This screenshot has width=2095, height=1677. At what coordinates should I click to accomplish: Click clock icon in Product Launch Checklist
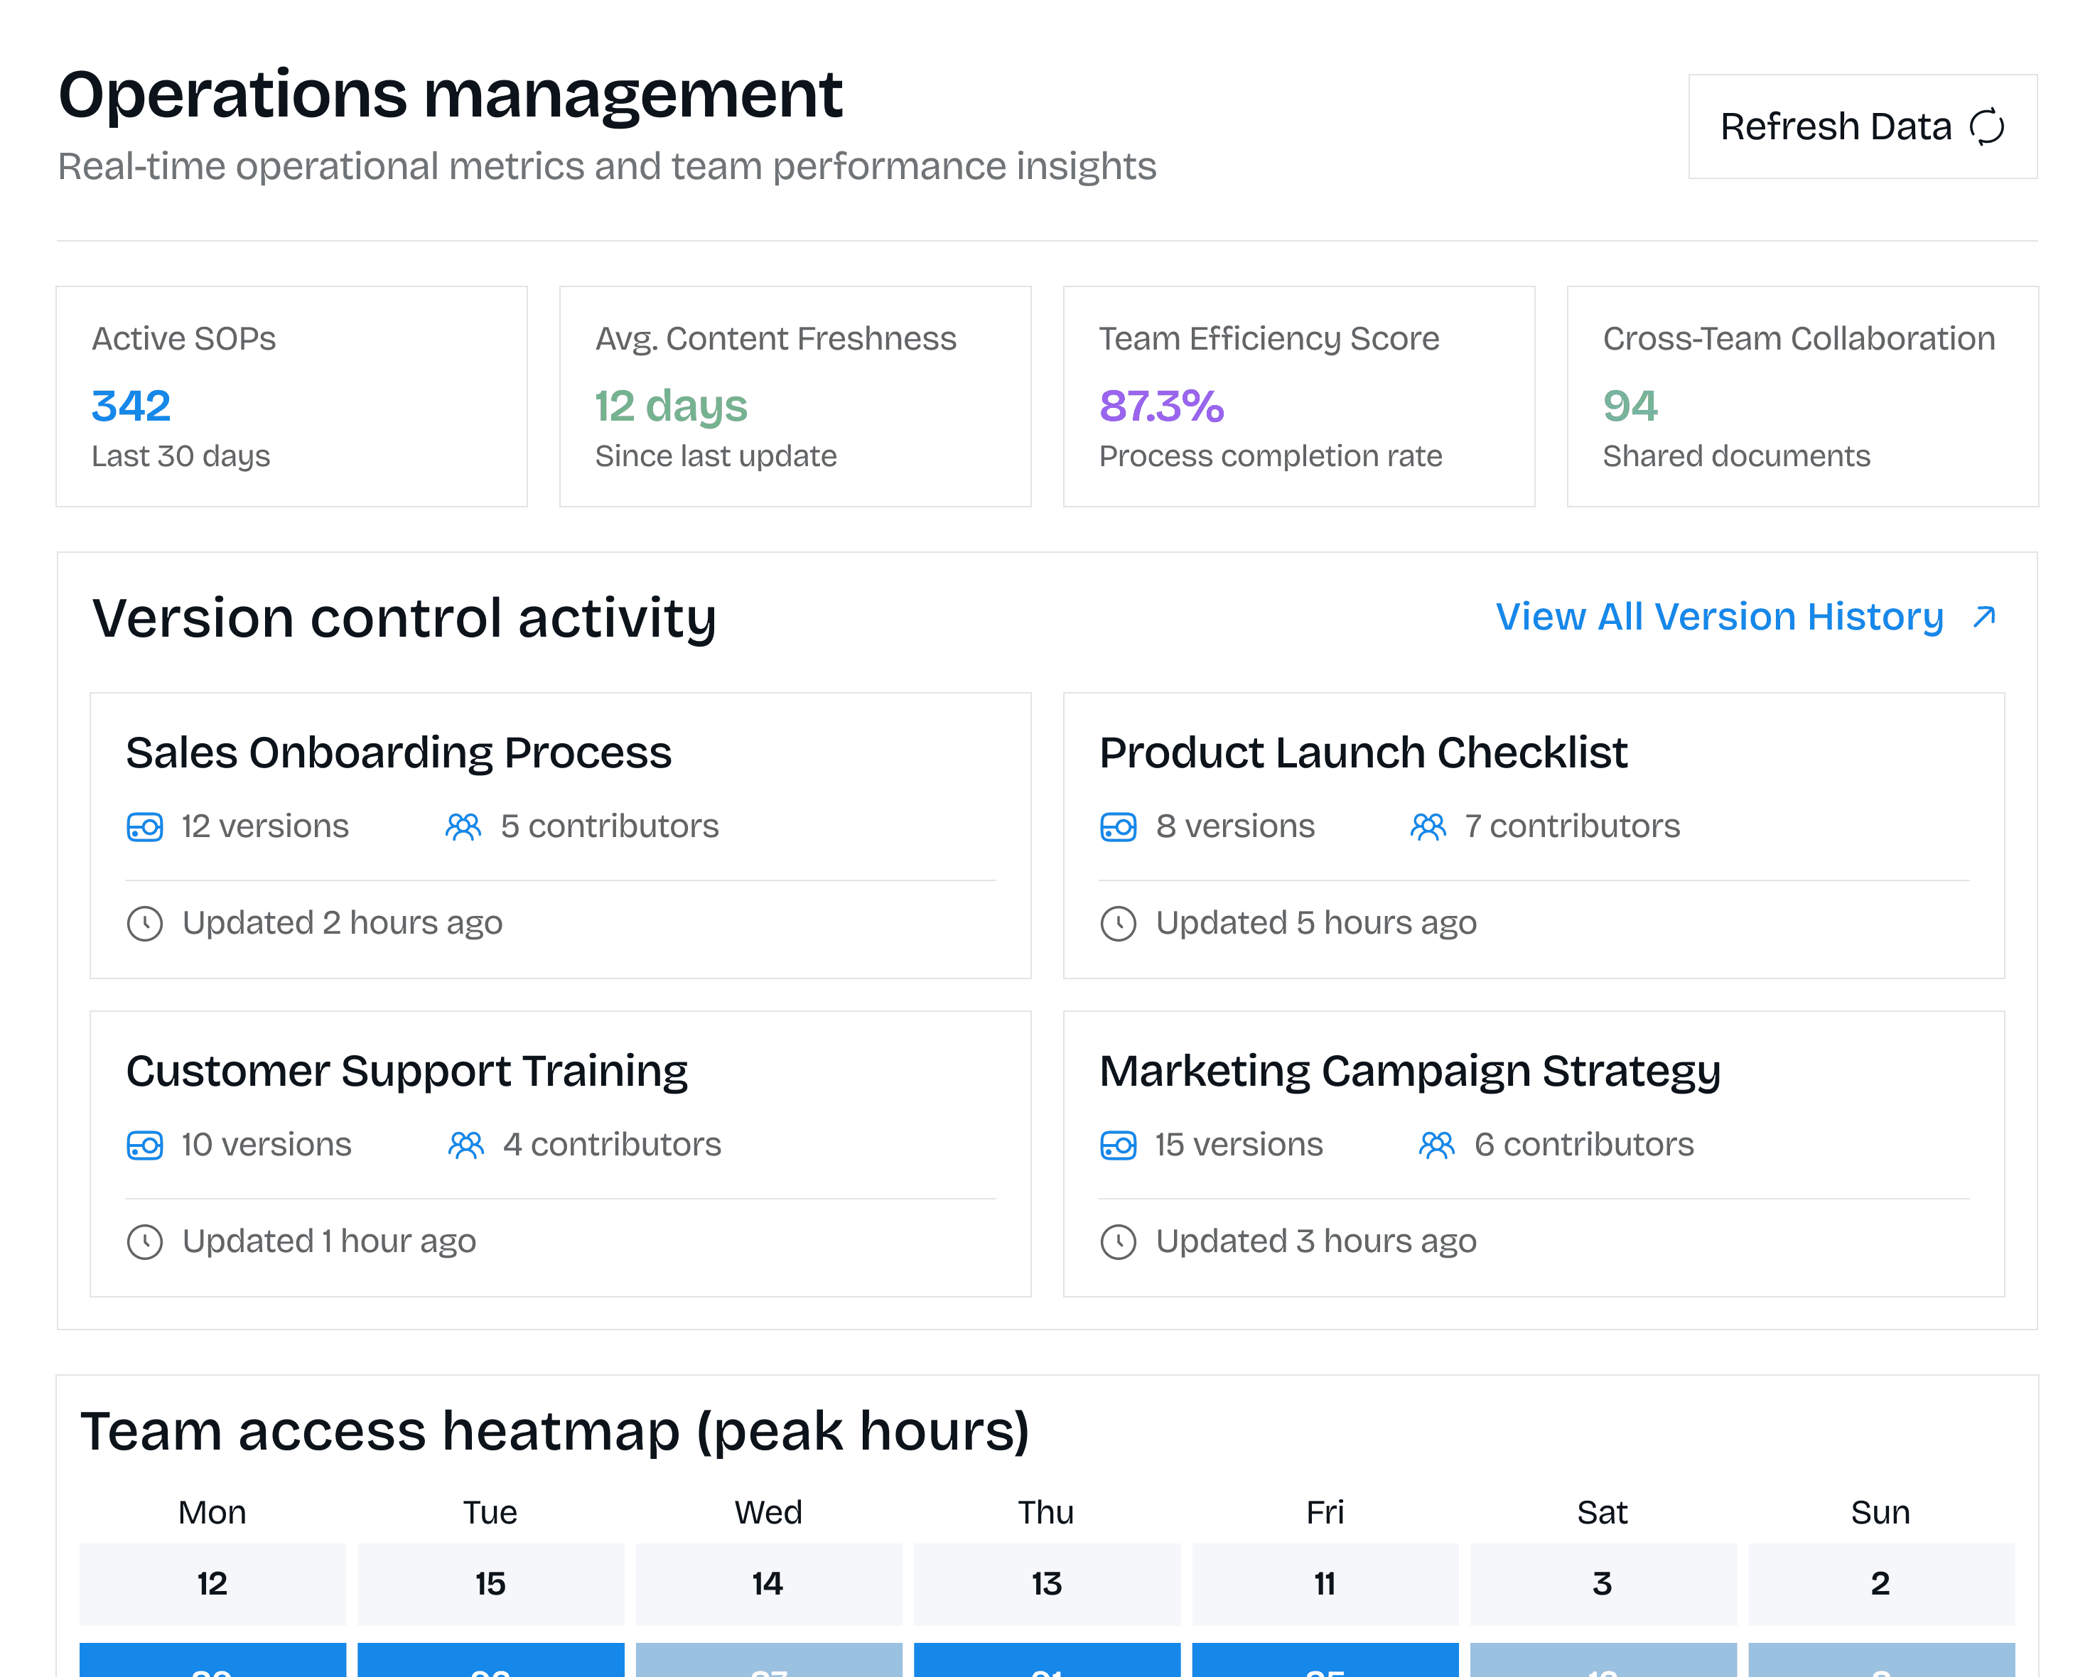click(x=1117, y=923)
